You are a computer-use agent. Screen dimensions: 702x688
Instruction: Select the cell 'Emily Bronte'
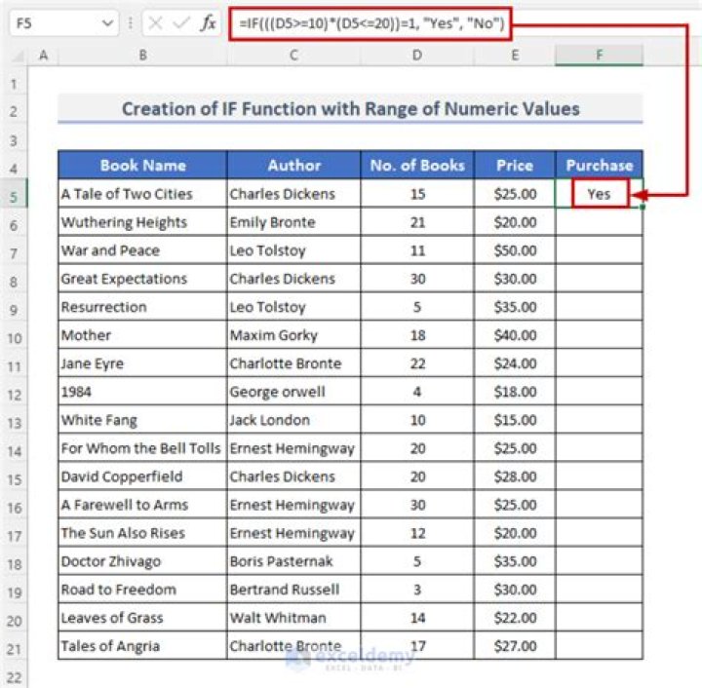293,222
